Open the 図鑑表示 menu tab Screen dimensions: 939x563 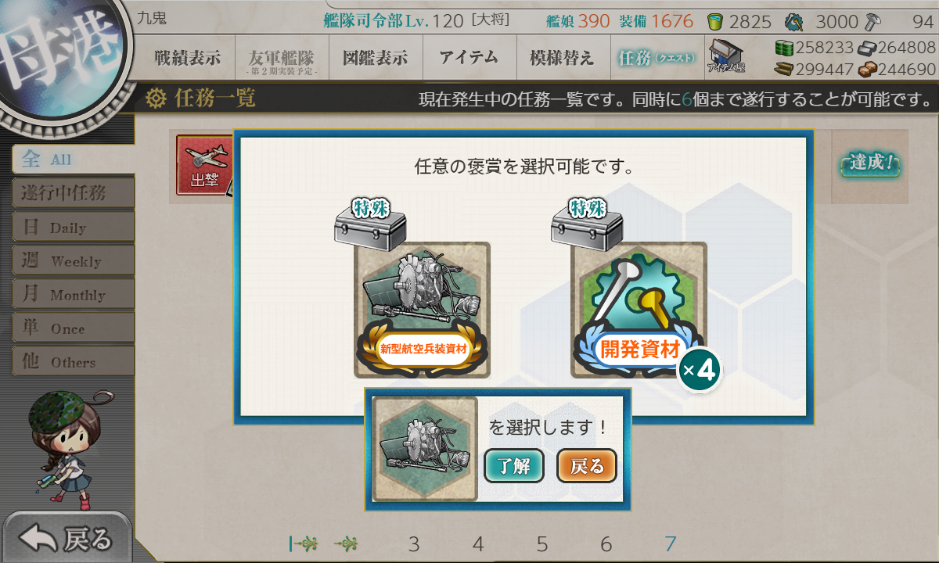click(x=375, y=57)
